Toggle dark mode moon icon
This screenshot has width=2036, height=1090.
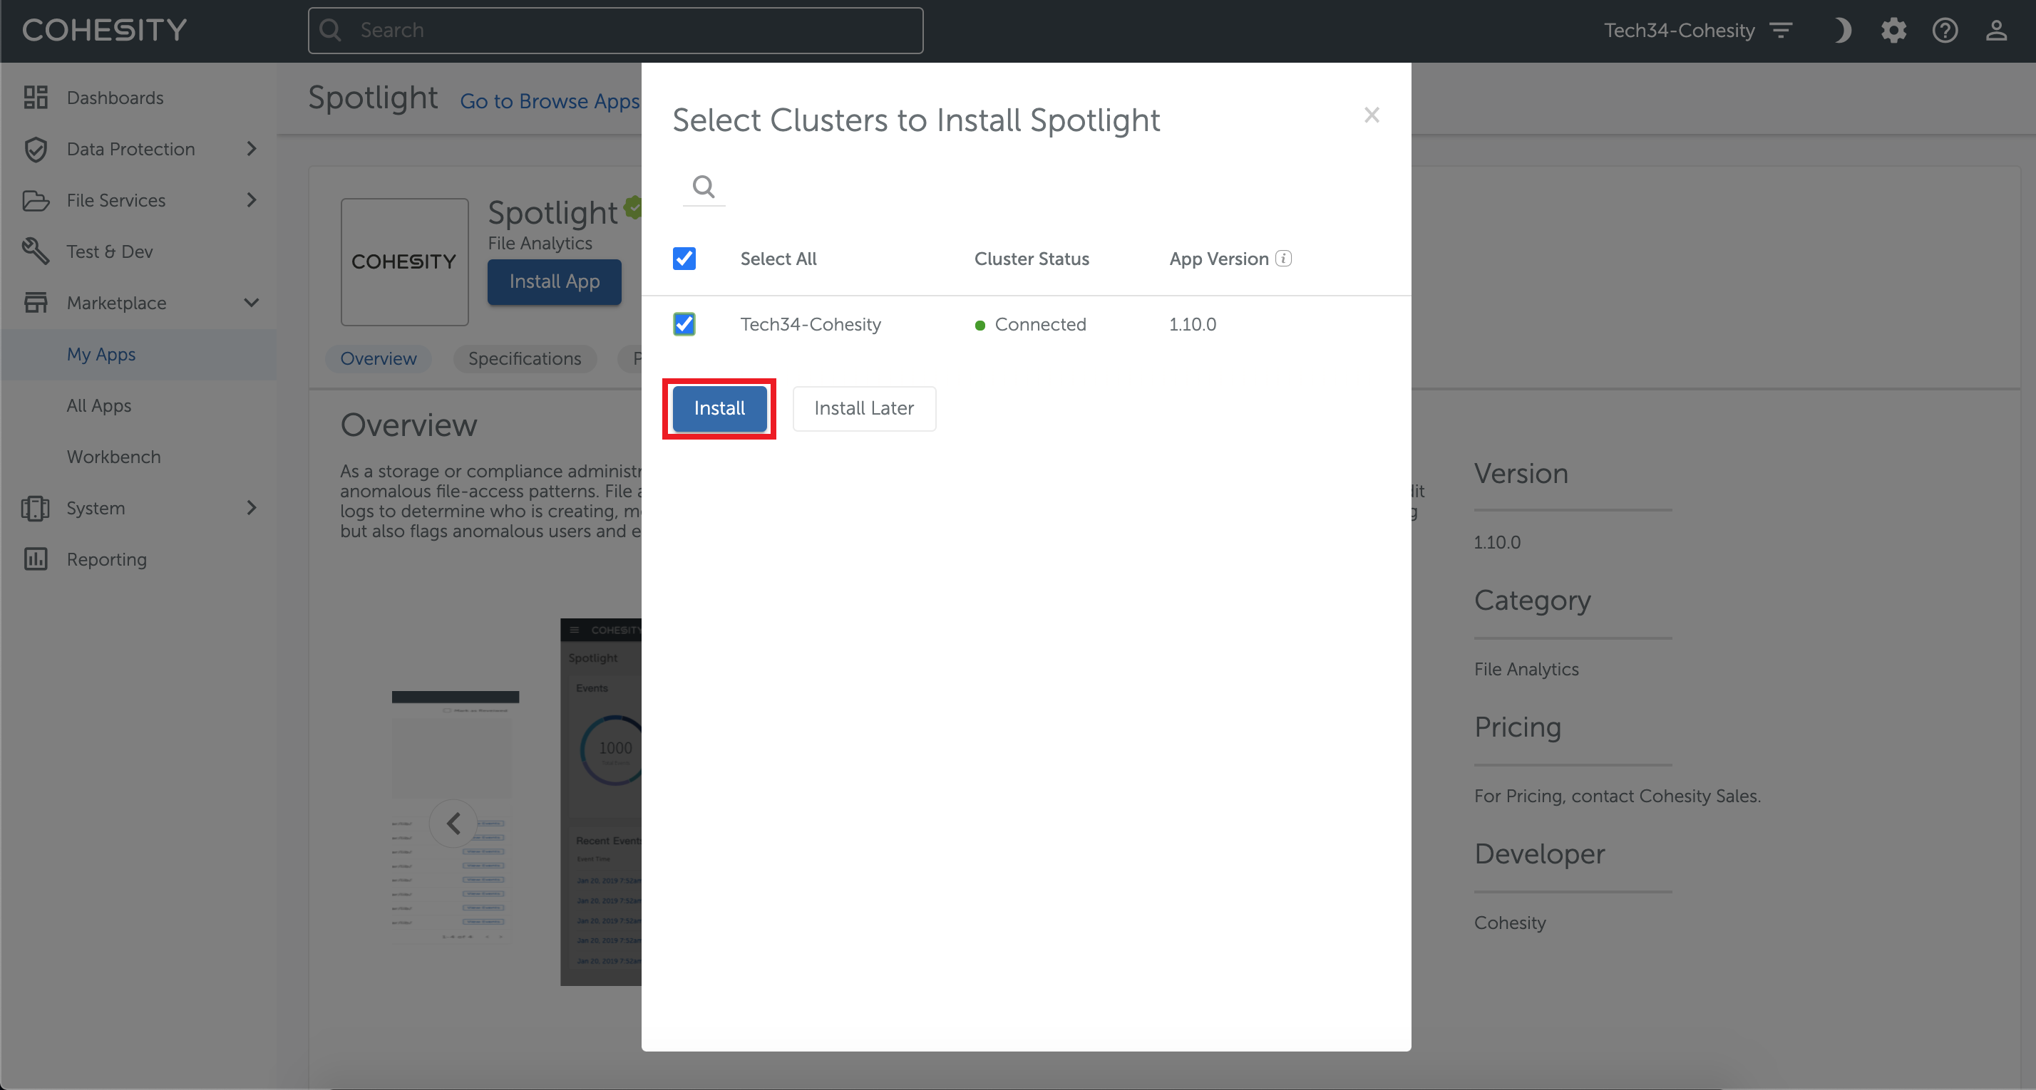(1842, 31)
